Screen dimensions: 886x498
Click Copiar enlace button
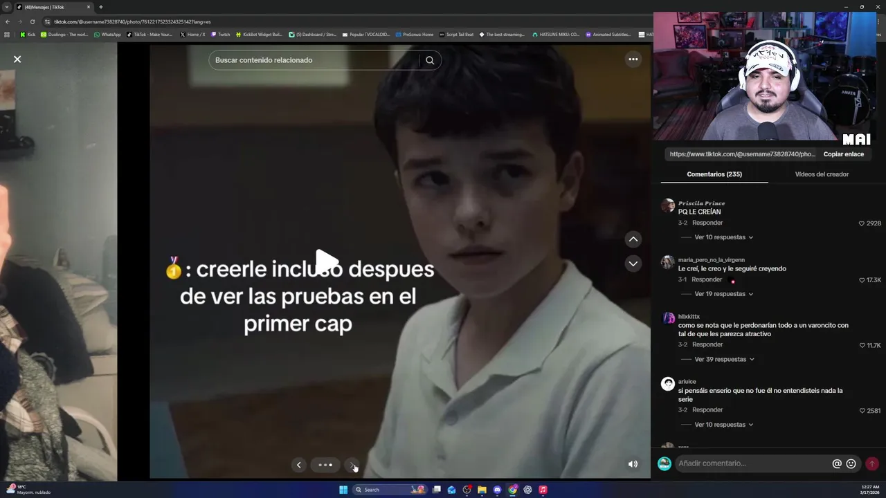pyautogui.click(x=843, y=154)
